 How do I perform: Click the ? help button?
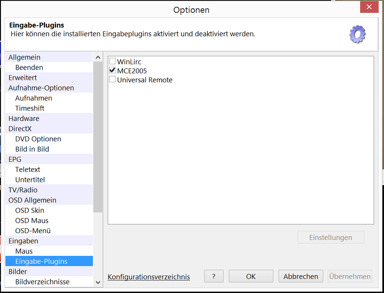(216, 276)
